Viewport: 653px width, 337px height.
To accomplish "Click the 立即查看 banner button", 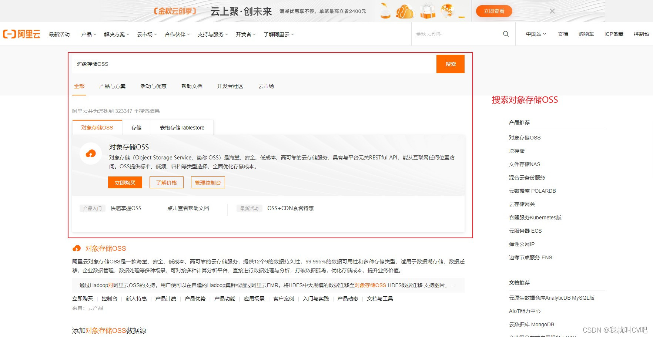I will point(493,11).
